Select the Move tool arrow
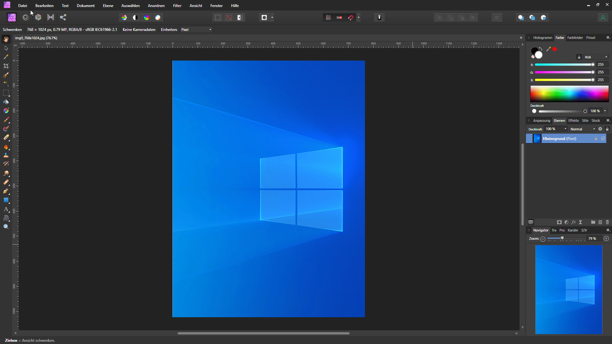Viewport: 612px width, 344px height. click(x=6, y=48)
